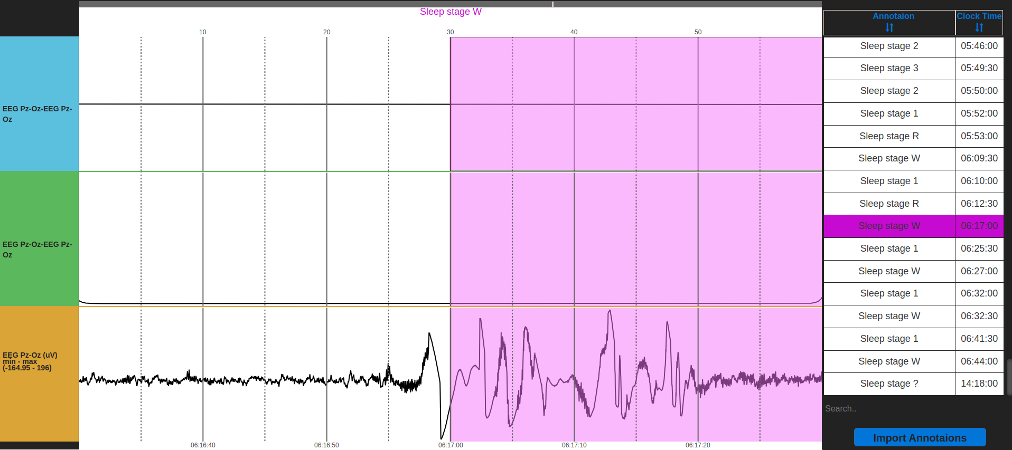Select the blue EEG Pz-Oz channel label
Screen dimensions: 1012x450
pyautogui.click(x=39, y=104)
